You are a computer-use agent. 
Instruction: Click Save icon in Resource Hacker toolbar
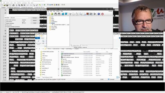point(56,14)
